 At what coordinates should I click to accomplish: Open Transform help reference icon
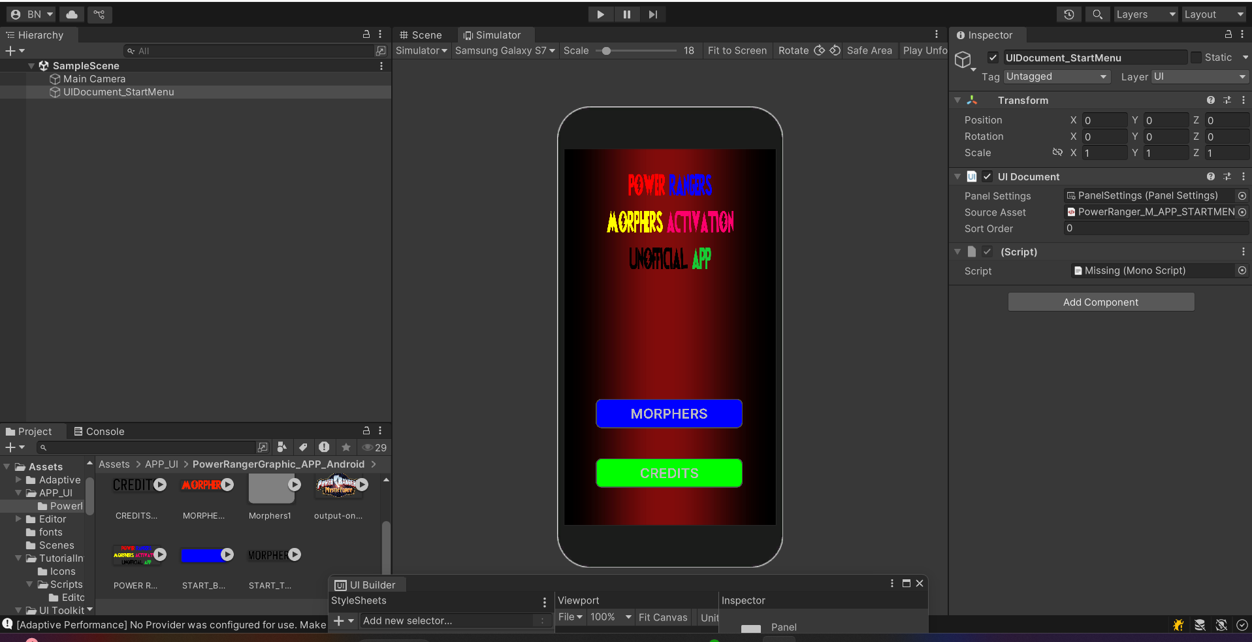[1211, 100]
